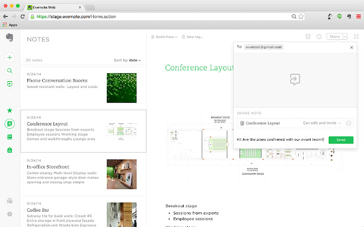
Task: Click the address bar URL
Action: point(76,16)
